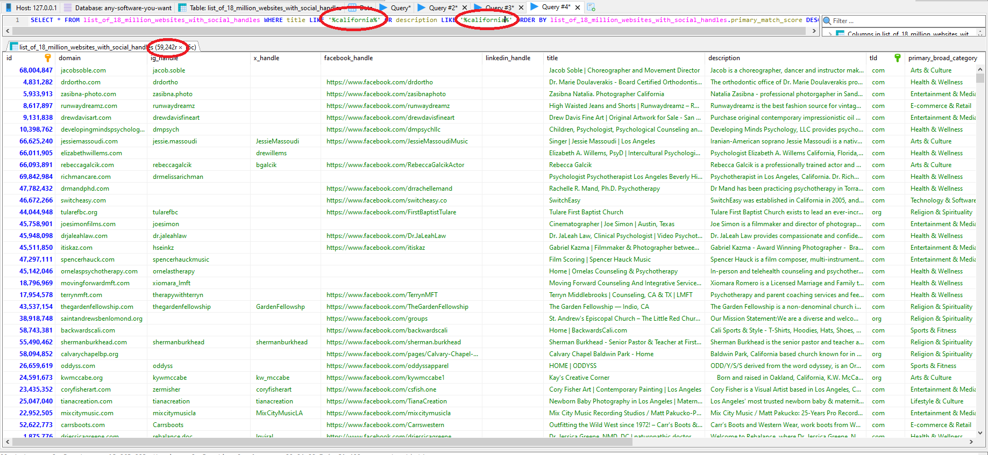The width and height of the screenshot is (988, 455).
Task: Focus the Filter input field
Action: coord(908,21)
